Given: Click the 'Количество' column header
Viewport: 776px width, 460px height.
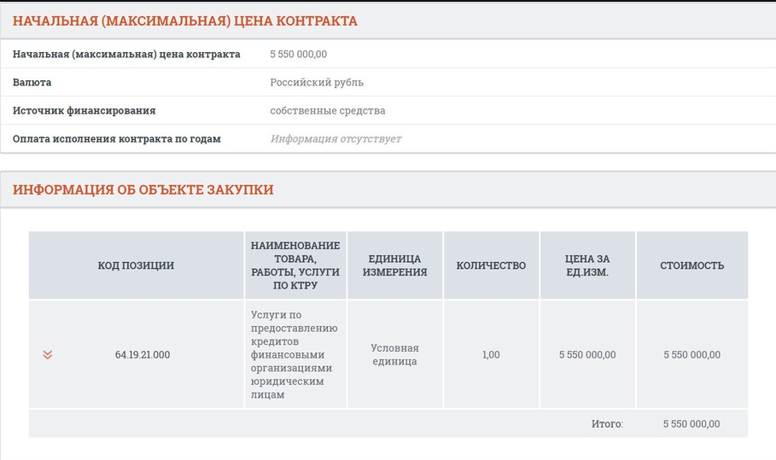Looking at the screenshot, I should (491, 265).
